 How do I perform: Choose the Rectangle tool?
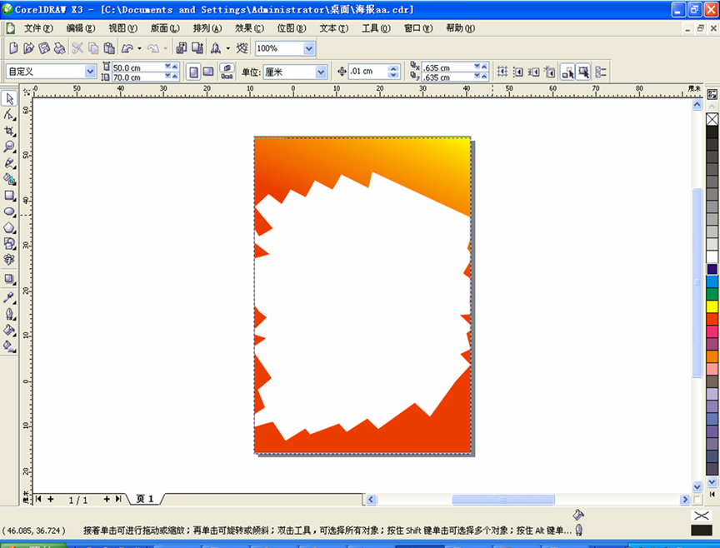click(x=10, y=196)
